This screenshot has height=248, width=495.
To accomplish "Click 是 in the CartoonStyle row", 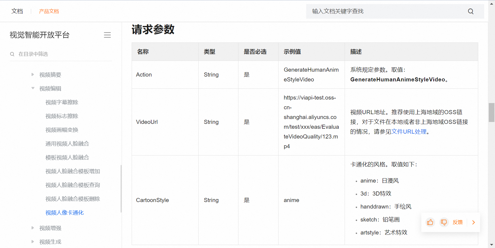I will click(247, 200).
